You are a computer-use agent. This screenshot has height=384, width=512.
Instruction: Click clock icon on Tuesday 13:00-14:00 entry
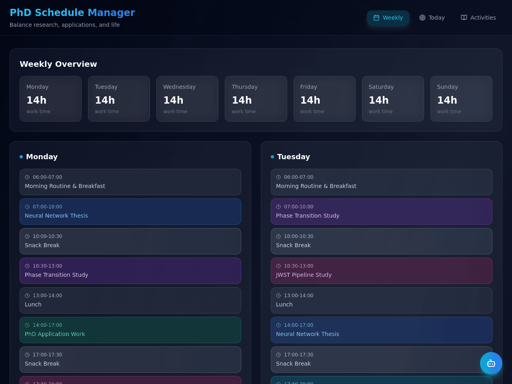[x=278, y=296]
